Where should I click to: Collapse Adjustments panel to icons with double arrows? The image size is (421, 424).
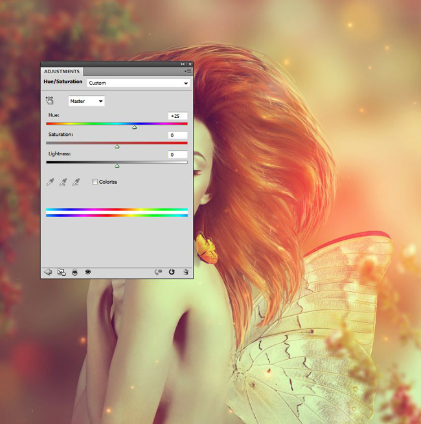point(183,64)
